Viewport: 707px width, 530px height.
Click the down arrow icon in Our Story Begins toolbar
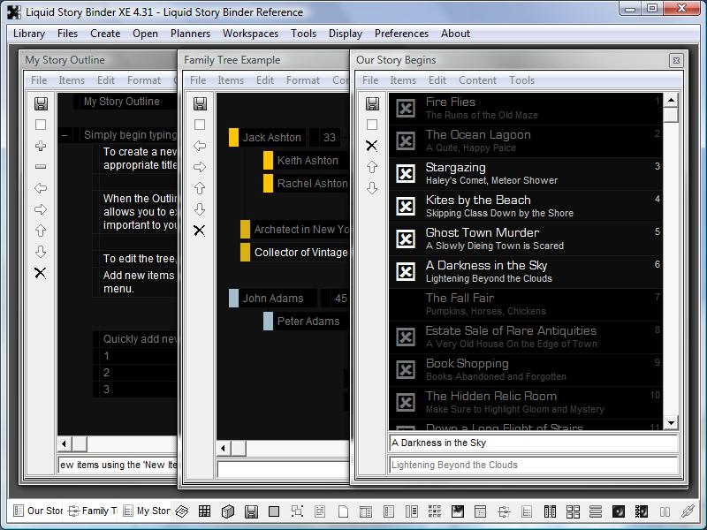(x=372, y=188)
